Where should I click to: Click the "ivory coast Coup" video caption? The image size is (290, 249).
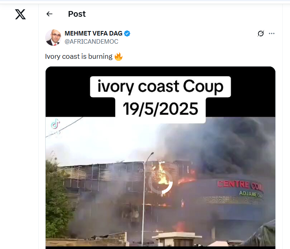160,87
